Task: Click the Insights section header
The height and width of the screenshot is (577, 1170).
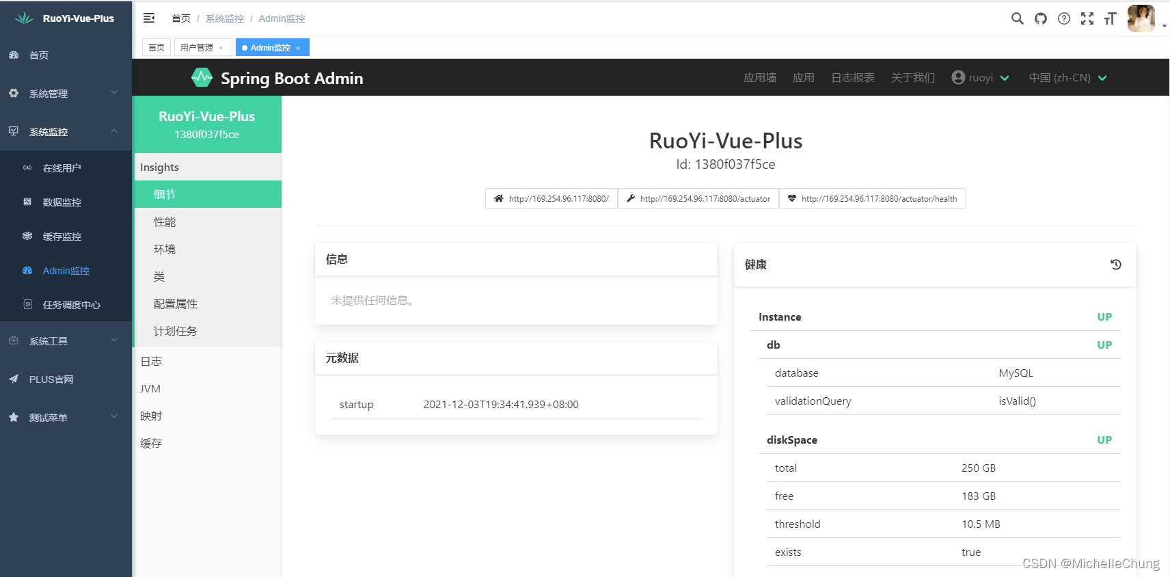Action: pyautogui.click(x=207, y=167)
